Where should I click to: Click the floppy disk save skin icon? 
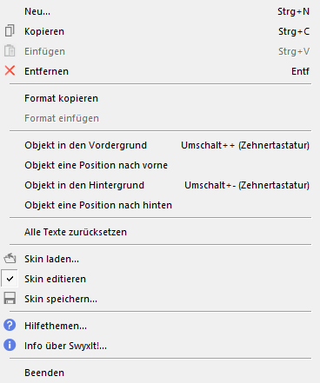pos(10,298)
